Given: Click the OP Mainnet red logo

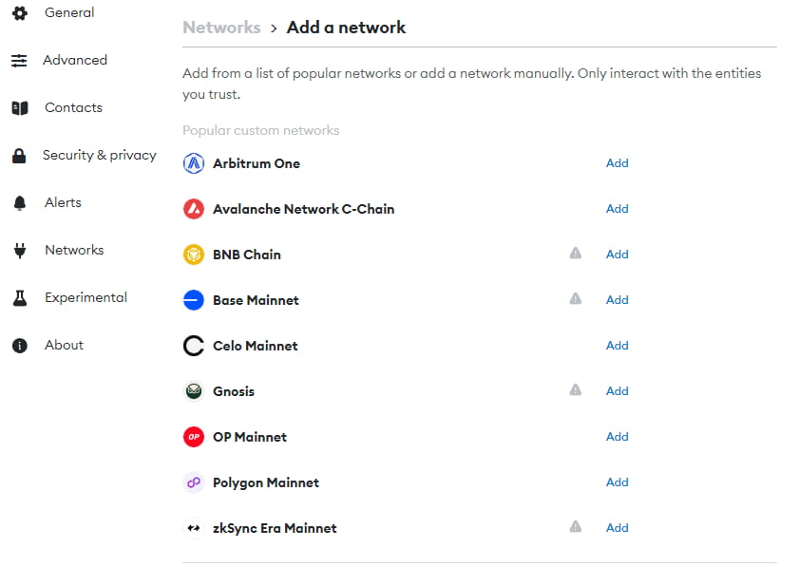Looking at the screenshot, I should click(x=194, y=437).
